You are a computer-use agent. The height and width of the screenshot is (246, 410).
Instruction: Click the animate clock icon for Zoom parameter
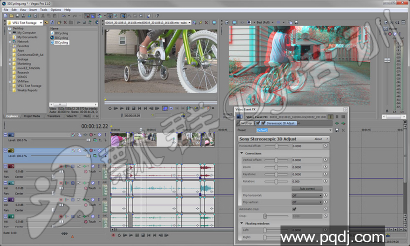point(326,167)
